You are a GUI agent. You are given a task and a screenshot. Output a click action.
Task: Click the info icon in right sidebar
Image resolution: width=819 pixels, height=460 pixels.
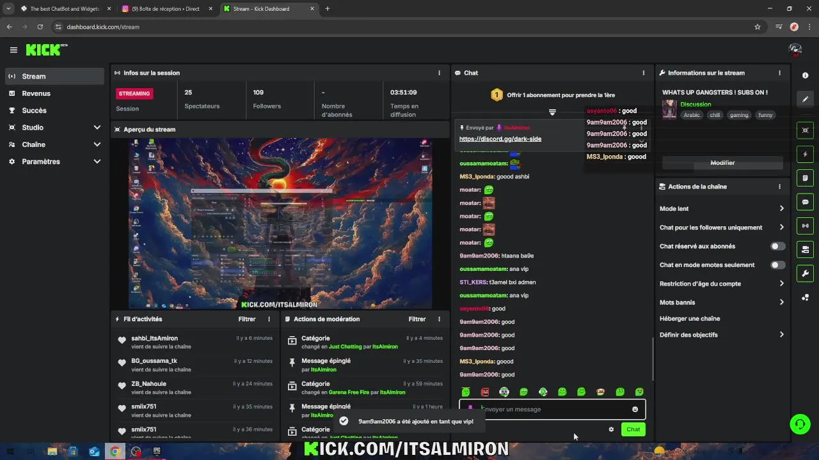pyautogui.click(x=805, y=75)
